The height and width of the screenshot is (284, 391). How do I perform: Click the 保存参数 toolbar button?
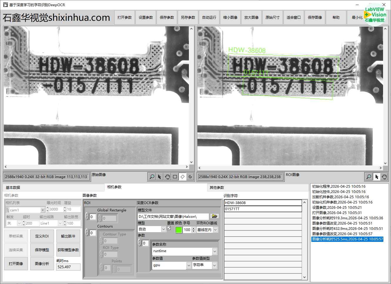click(x=167, y=18)
